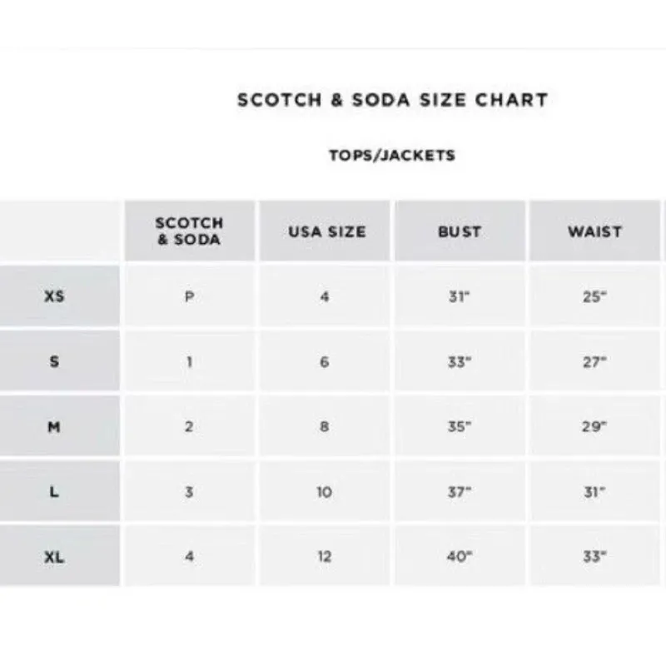This screenshot has height=666, width=666.
Task: Select the USA Size column header
Action: [x=326, y=231]
